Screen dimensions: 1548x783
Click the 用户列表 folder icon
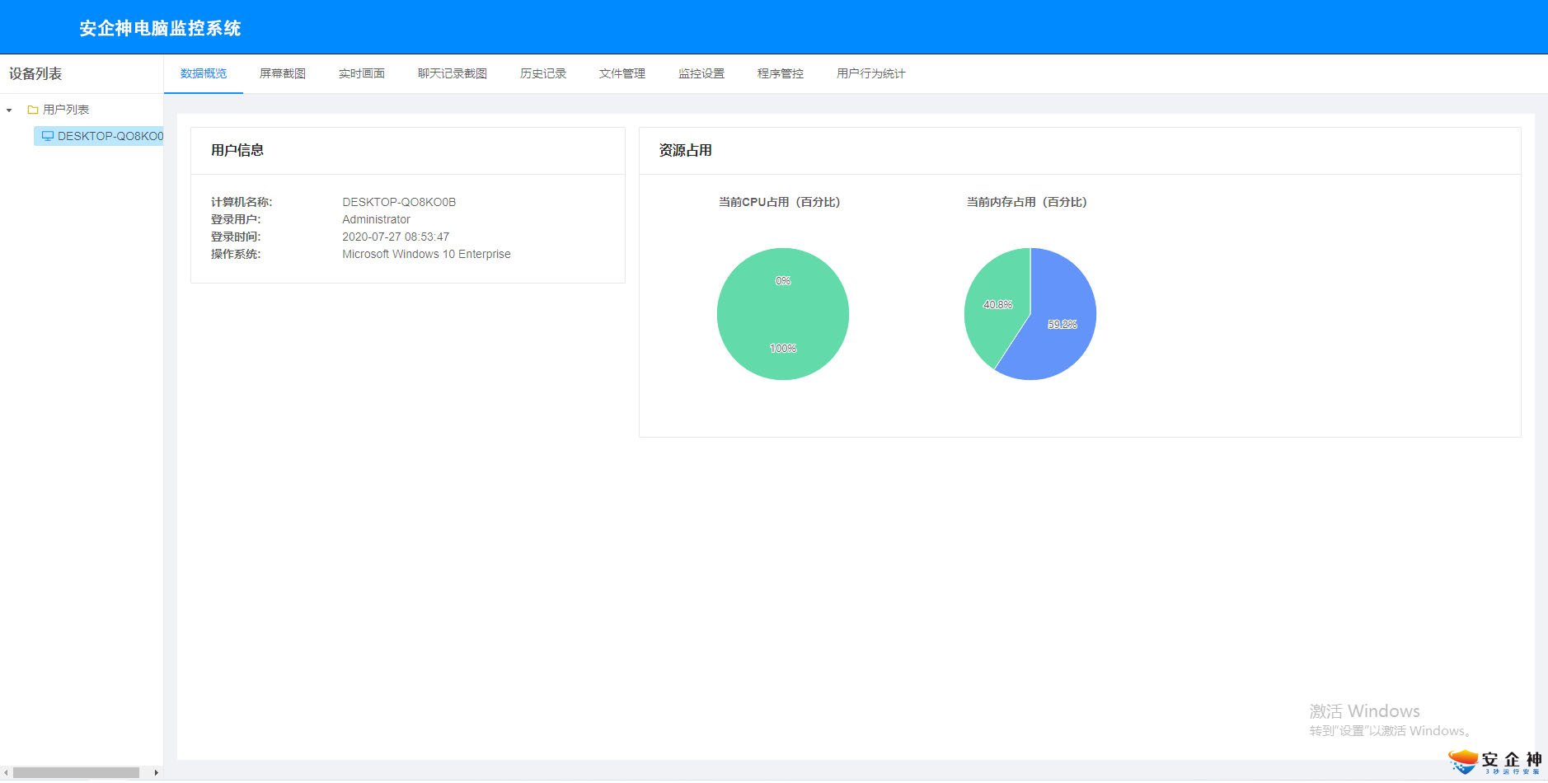[33, 110]
